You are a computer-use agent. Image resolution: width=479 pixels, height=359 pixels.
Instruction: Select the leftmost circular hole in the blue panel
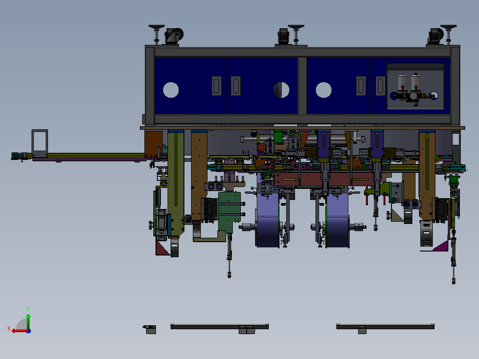[x=171, y=90]
